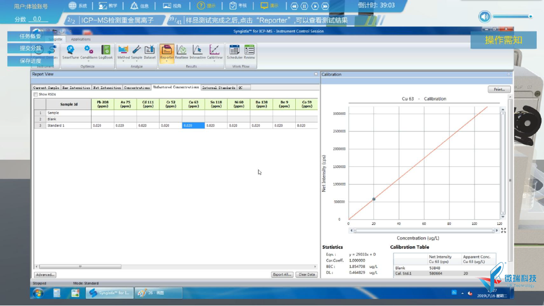Viewport: 544px width, 306px height.
Task: Open the Applications ribbon tab
Action: (81, 39)
